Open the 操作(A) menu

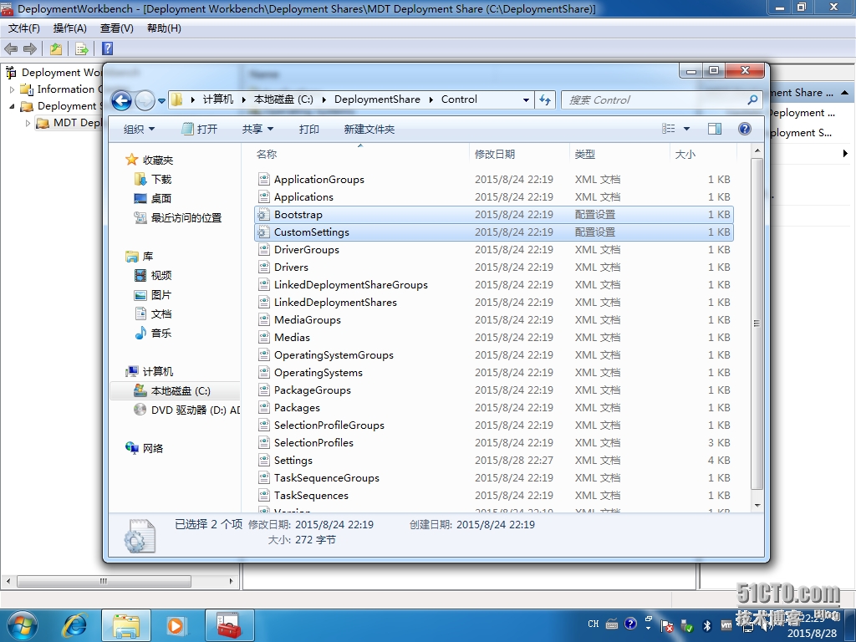pos(70,28)
